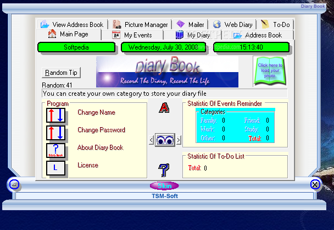This screenshot has width=334, height=230.
Task: Click the About Diary Book label
Action: 101,147
